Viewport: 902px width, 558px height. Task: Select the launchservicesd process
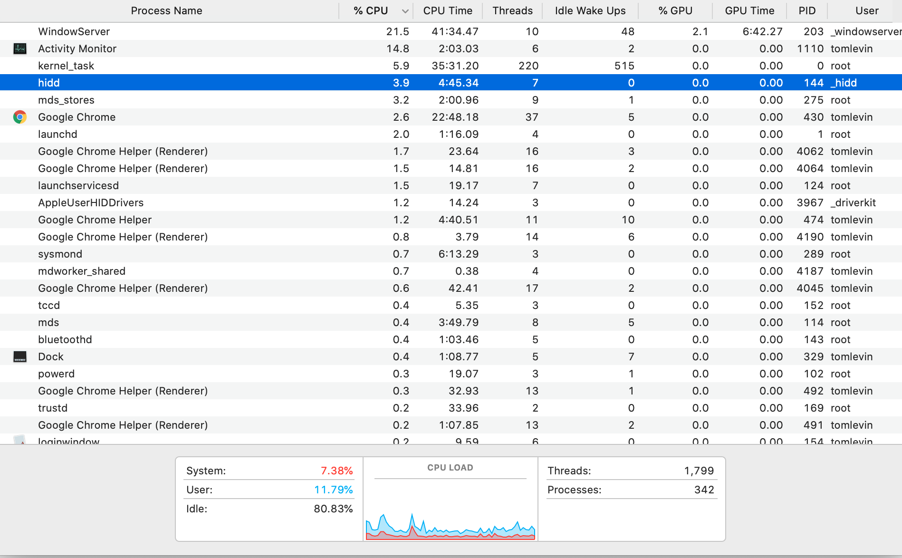tap(78, 185)
